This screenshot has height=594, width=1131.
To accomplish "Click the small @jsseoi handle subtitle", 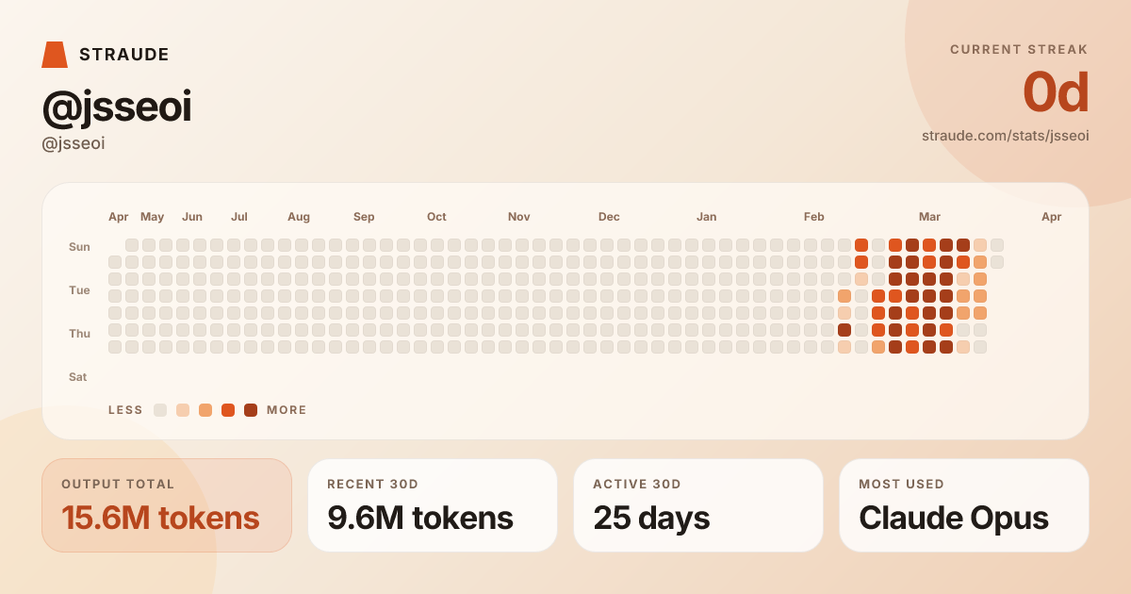I will [x=74, y=144].
